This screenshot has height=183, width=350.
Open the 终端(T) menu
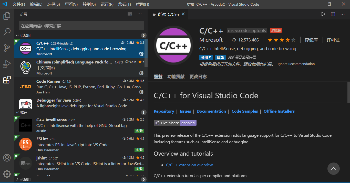(125, 4)
